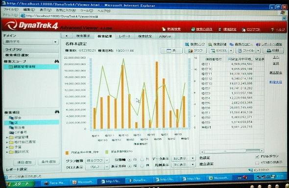289x188 pixels.
Task: Select the 列 radio for 分類軸
Action: [142, 160]
